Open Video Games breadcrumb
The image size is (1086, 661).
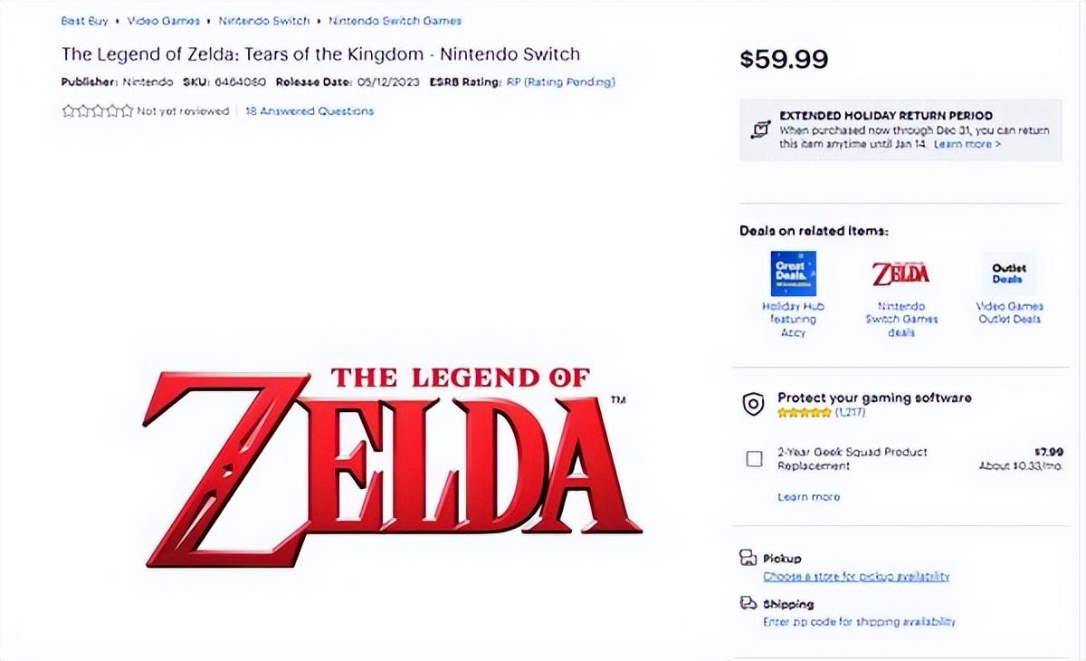pyautogui.click(x=163, y=20)
